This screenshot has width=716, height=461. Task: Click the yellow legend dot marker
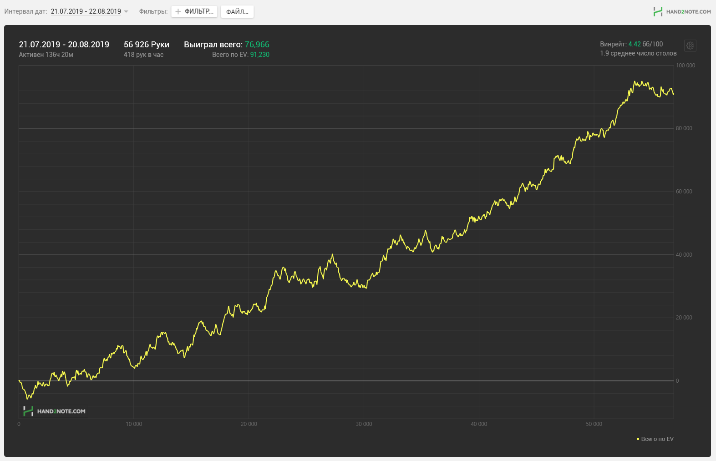coord(638,439)
